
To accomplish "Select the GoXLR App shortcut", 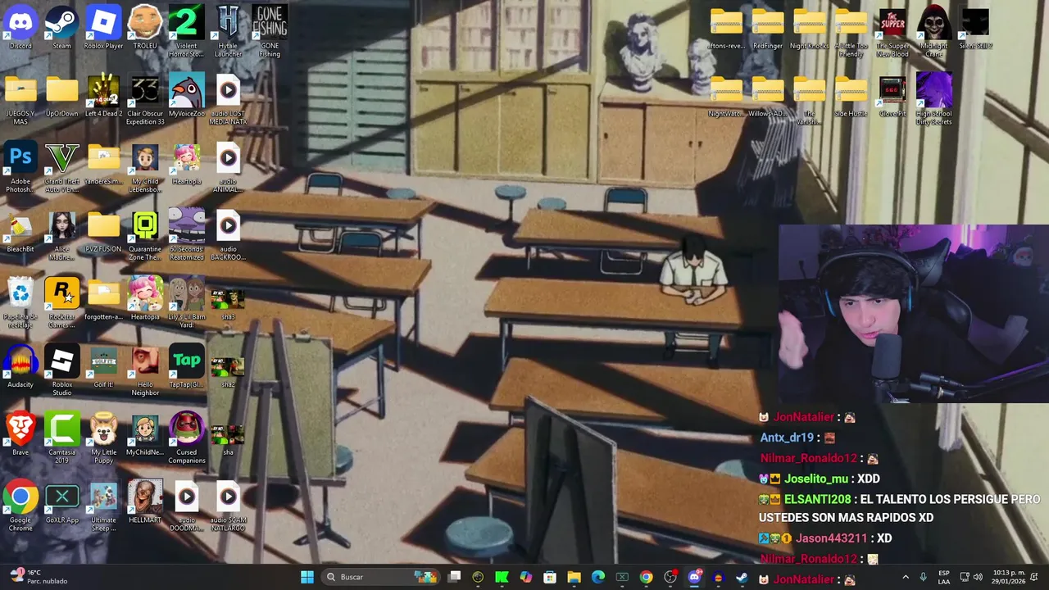I will point(62,502).
